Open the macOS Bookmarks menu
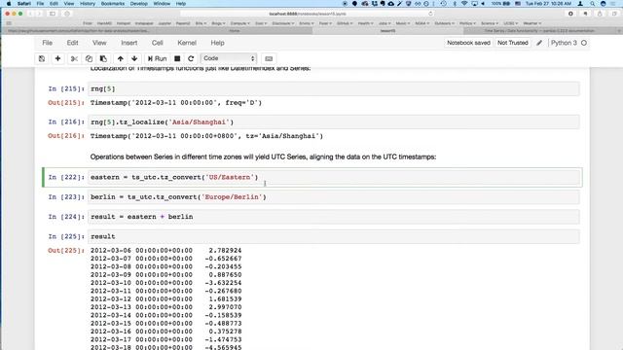This screenshot has height=350, width=623. coord(113,4)
